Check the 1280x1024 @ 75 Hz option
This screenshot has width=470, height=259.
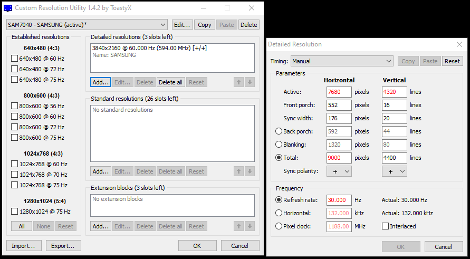click(x=15, y=212)
